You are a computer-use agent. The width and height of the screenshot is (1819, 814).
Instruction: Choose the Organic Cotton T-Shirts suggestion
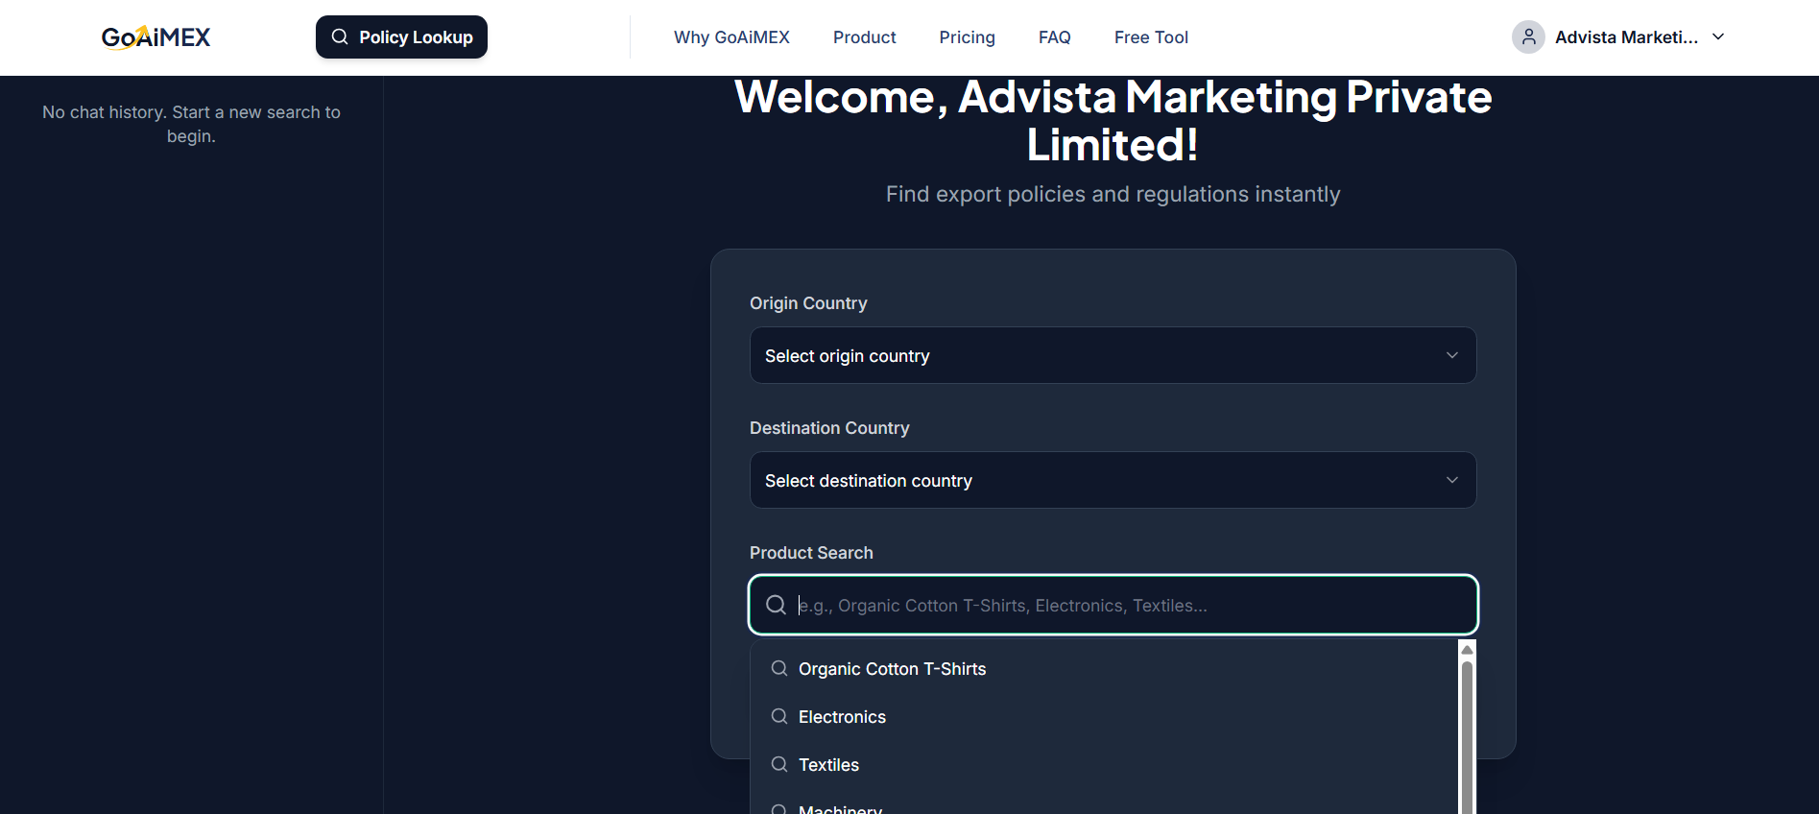[x=1104, y=669]
